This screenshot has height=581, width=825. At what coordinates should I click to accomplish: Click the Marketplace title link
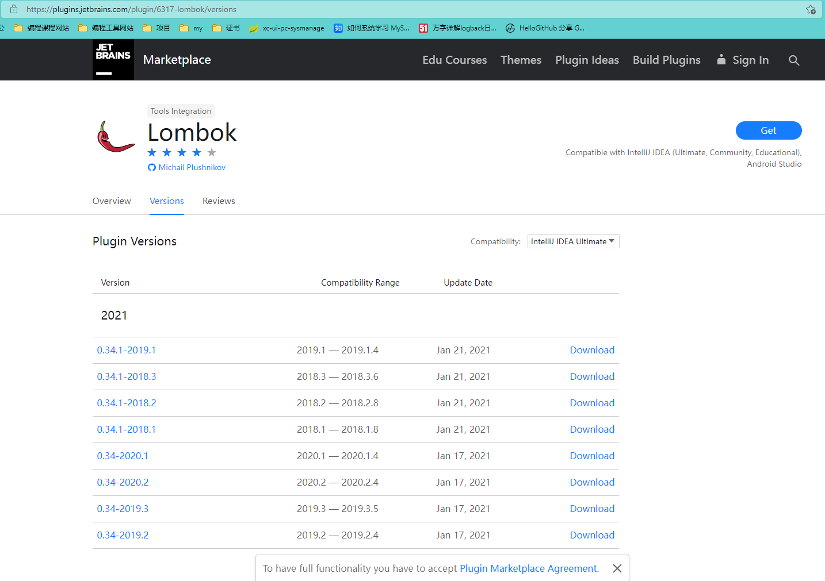(x=177, y=60)
